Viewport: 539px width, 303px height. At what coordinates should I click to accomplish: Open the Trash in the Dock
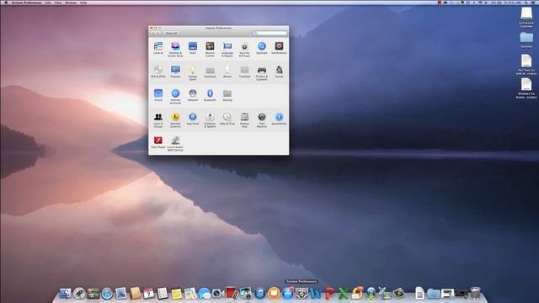[x=475, y=294]
